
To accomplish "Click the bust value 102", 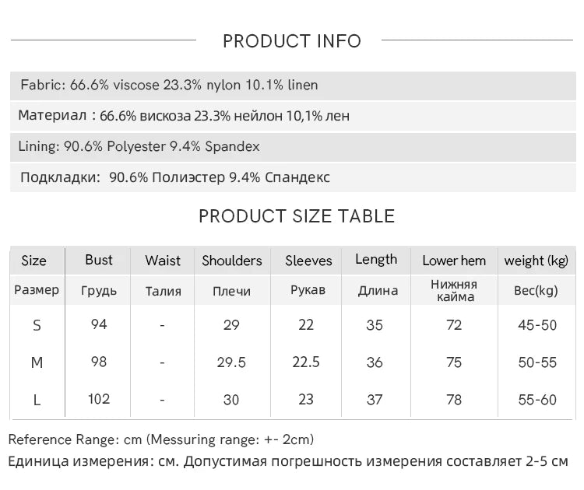I will point(99,399).
